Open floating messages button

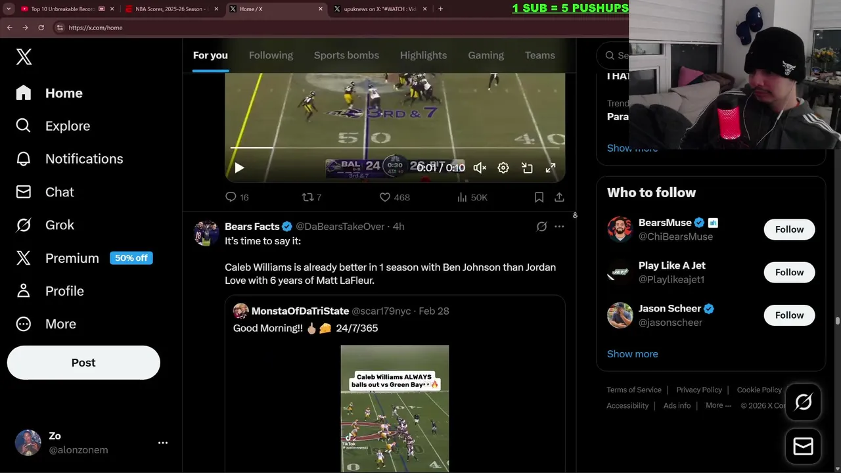[803, 447]
